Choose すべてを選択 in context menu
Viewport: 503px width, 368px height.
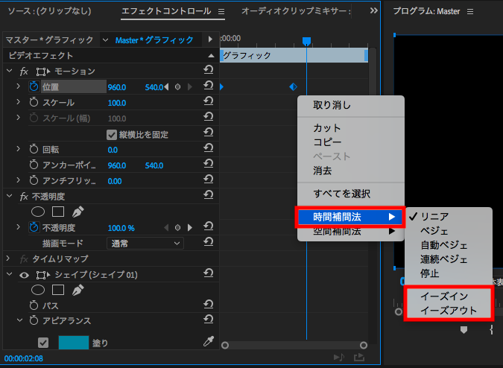tap(351, 194)
